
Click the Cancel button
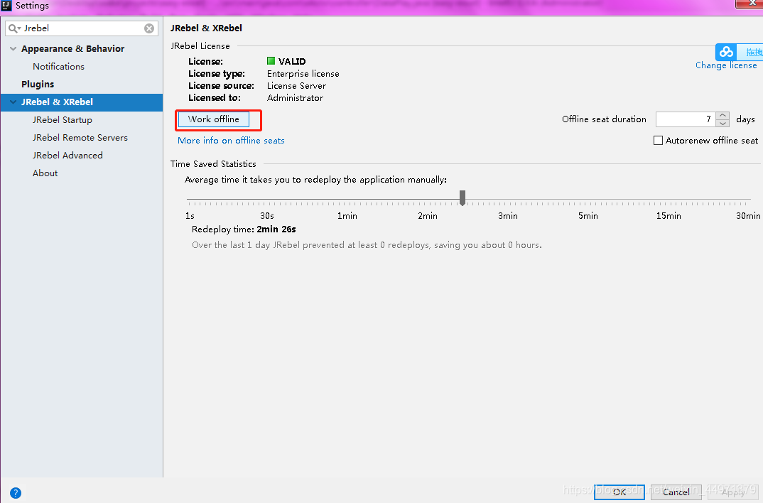click(x=676, y=492)
